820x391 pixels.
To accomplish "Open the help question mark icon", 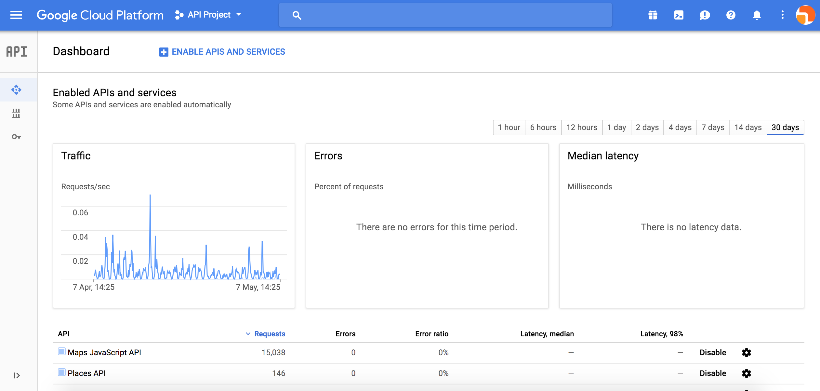I will click(x=731, y=15).
